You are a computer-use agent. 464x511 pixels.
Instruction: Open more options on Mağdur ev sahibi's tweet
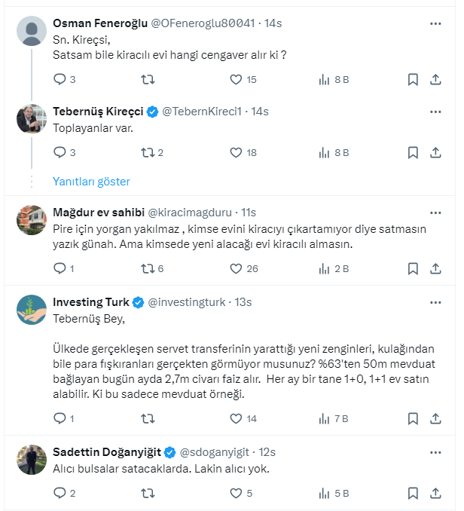tap(435, 212)
